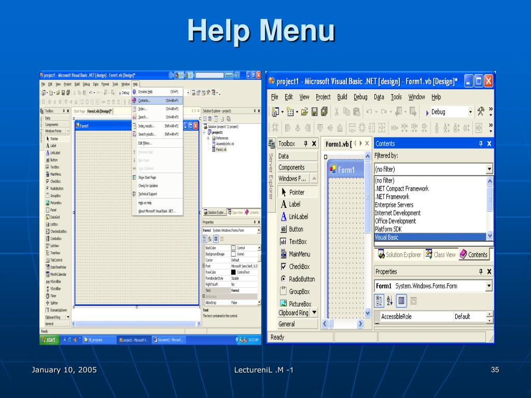The width and height of the screenshot is (531, 398).
Task: Toggle auto-hide pin on right Properties panel
Action: [481, 272]
